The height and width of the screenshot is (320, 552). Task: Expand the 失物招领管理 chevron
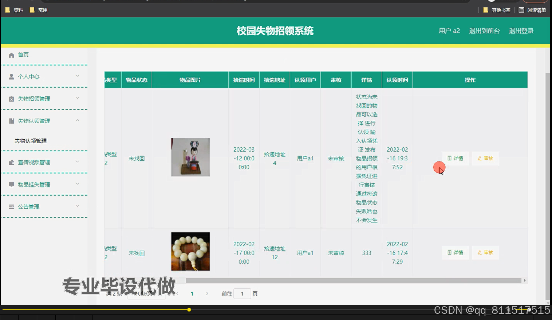[x=77, y=98]
